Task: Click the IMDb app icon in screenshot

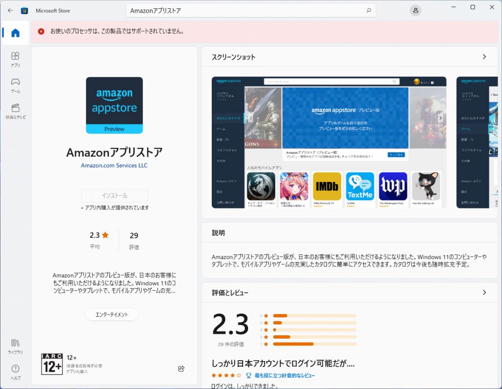Action: pyautogui.click(x=327, y=186)
